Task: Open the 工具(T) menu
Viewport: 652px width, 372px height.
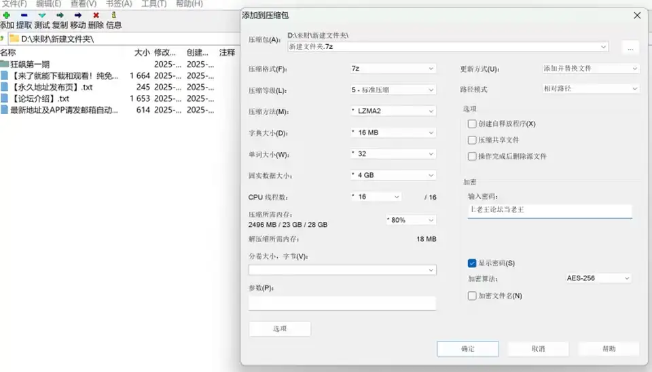Action: [154, 4]
